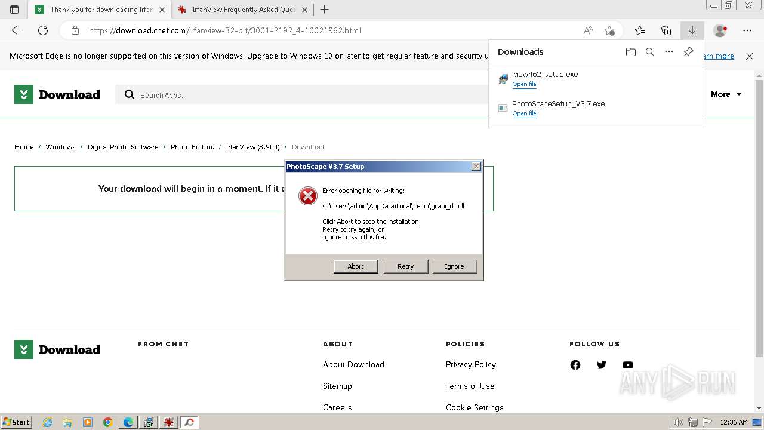764x430 pixels.
Task: Click Abort in PhotoScape Setup dialog
Action: pos(356,266)
